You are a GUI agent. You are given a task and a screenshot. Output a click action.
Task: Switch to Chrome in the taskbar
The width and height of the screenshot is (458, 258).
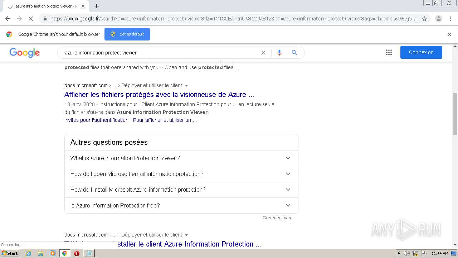[x=64, y=253]
